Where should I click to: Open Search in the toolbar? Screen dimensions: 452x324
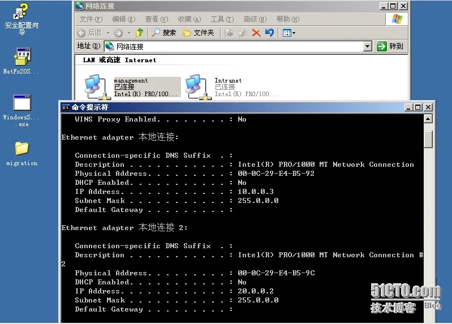164,33
